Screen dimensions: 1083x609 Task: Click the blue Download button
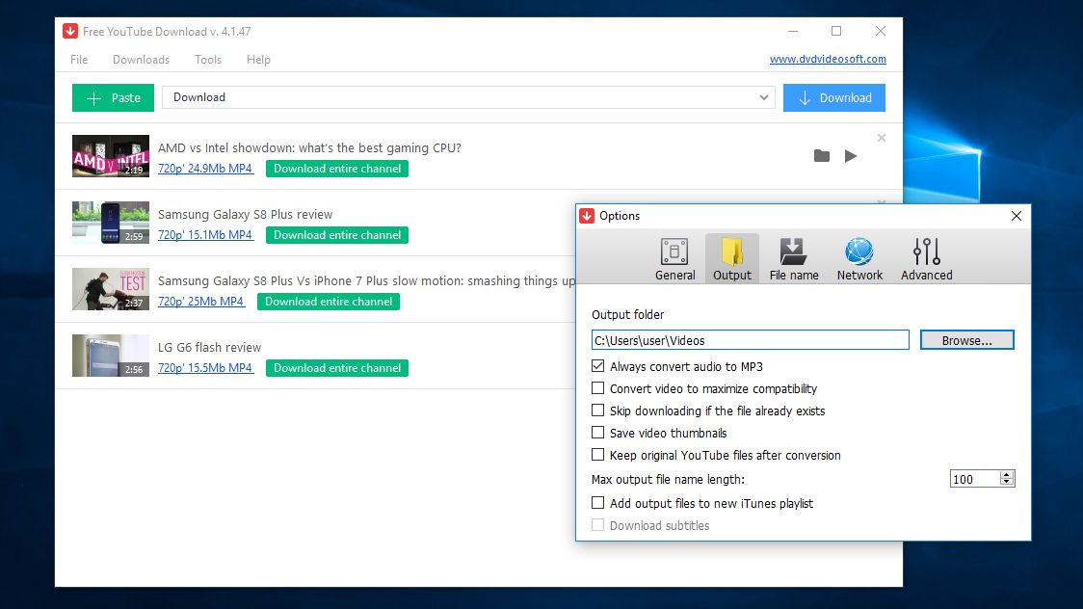pos(833,98)
